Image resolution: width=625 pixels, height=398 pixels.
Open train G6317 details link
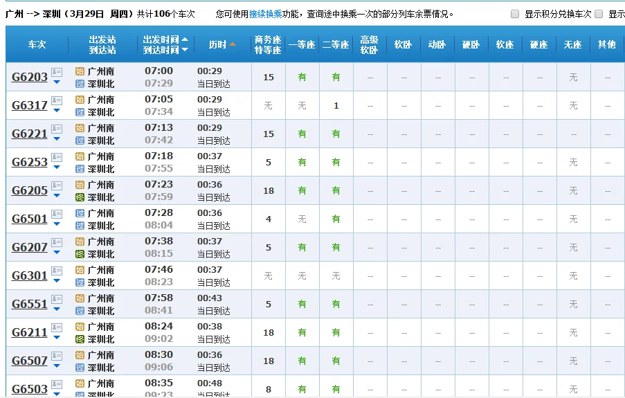30,105
